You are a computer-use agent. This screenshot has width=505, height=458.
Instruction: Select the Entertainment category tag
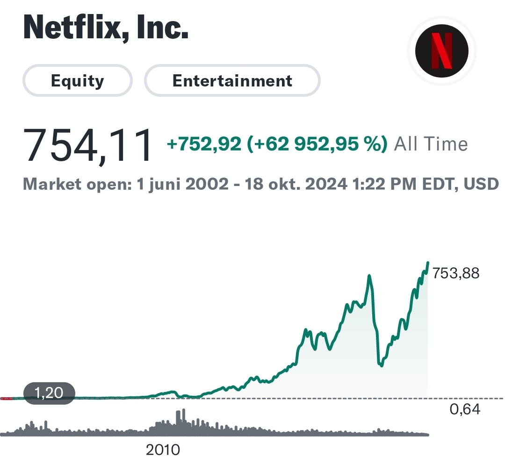pyautogui.click(x=232, y=81)
